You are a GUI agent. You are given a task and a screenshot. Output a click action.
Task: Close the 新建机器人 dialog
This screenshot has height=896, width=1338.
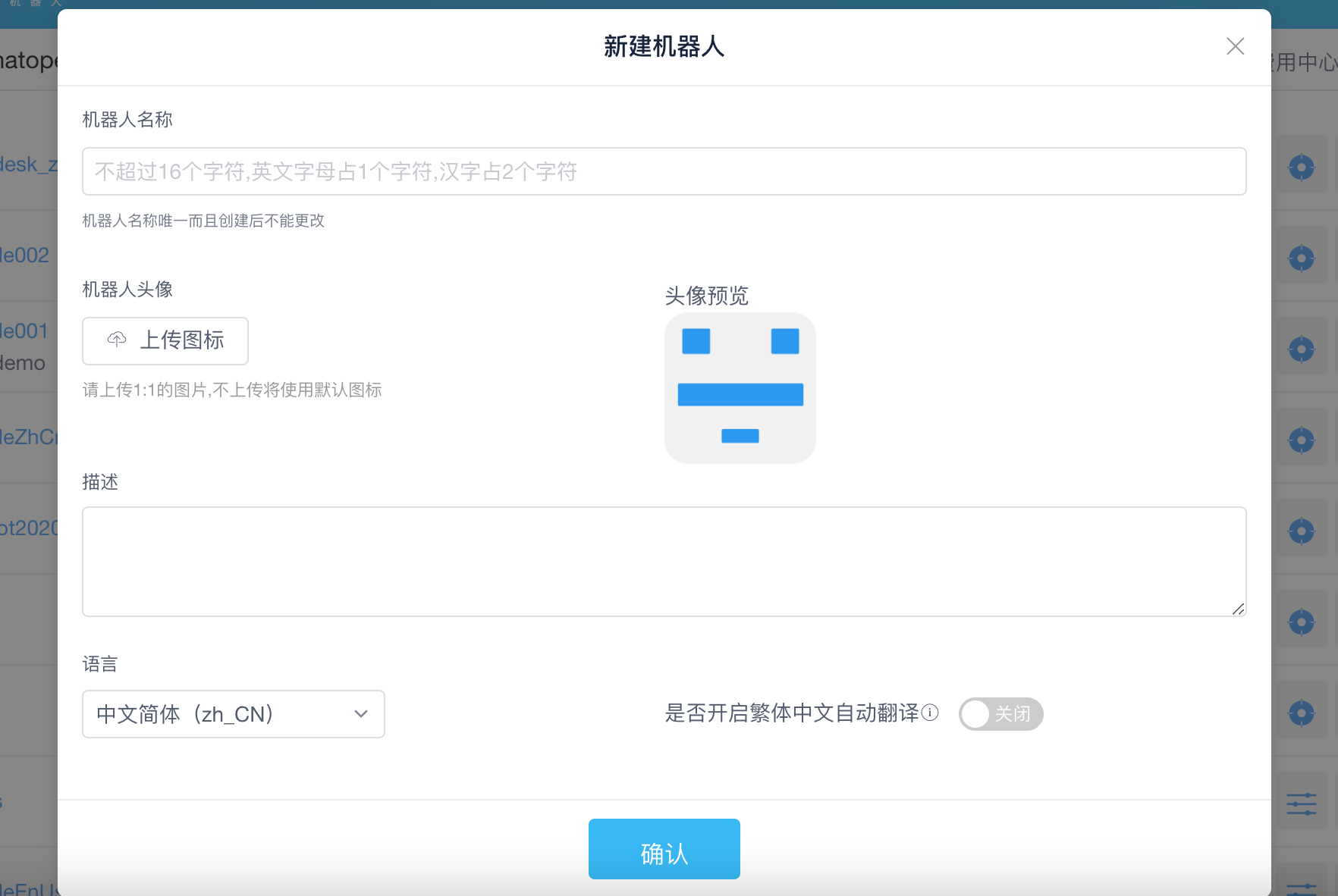tap(1235, 46)
